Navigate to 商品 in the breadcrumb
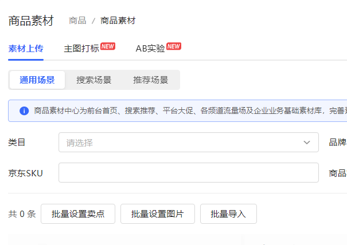This screenshot has width=347, height=245. pyautogui.click(x=77, y=21)
